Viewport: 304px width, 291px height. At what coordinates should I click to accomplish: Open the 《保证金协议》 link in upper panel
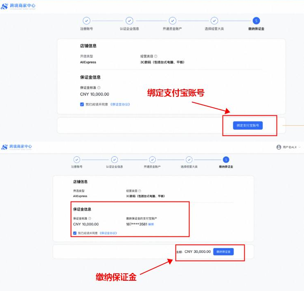point(120,105)
